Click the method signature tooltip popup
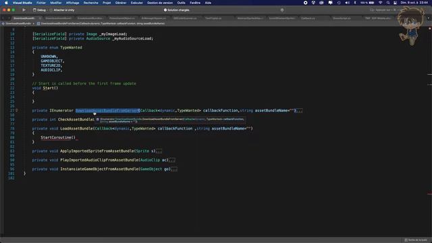 pyautogui.click(x=170, y=120)
